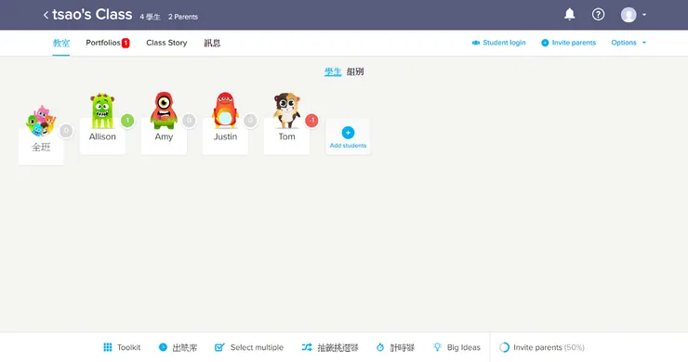Viewport: 688px width, 362px height.
Task: Go back using the arrow beside tsao's Class
Action: pyautogui.click(x=46, y=15)
